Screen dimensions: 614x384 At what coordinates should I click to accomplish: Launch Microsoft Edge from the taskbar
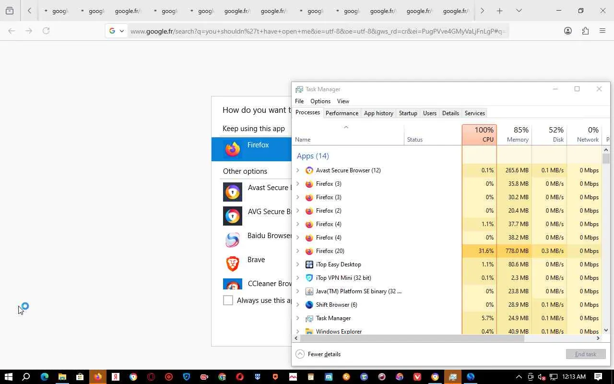point(45,377)
